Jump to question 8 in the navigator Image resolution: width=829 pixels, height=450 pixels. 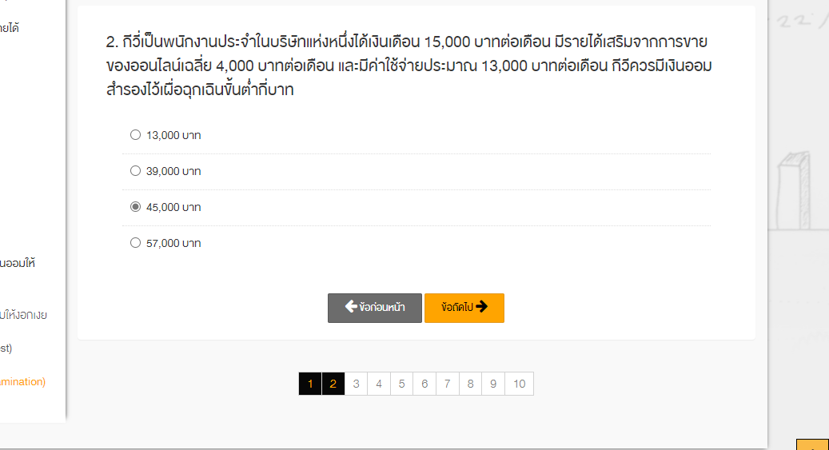tap(470, 384)
